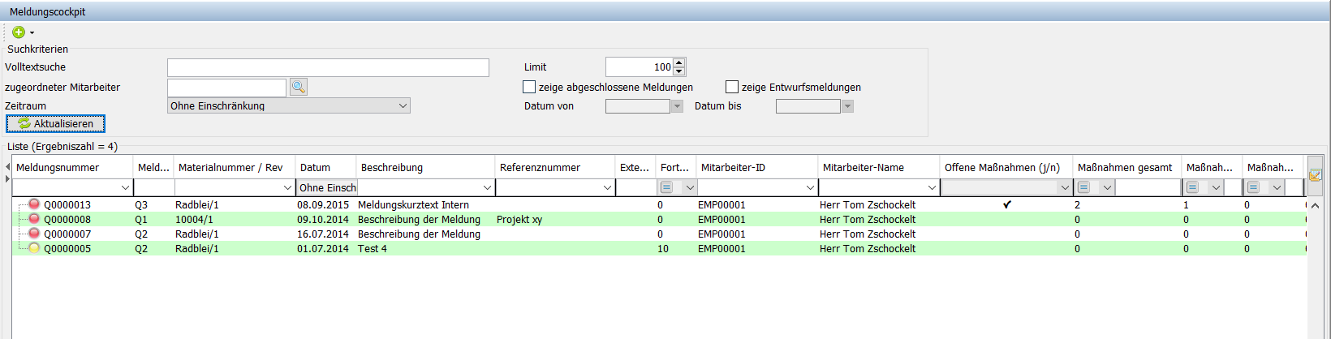Open employee lookup magnifier next to Mitarbeiter field
The image size is (1331, 339).
pyautogui.click(x=298, y=87)
